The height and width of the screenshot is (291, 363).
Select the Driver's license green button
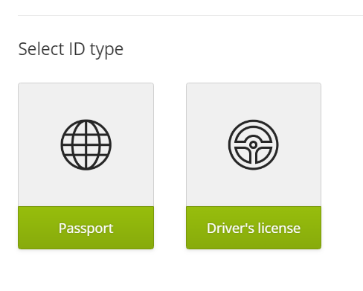click(254, 228)
